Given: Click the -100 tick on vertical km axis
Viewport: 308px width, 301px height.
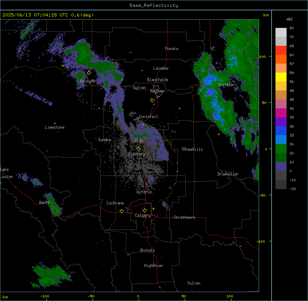Looking at the screenshot, I should (261, 241).
